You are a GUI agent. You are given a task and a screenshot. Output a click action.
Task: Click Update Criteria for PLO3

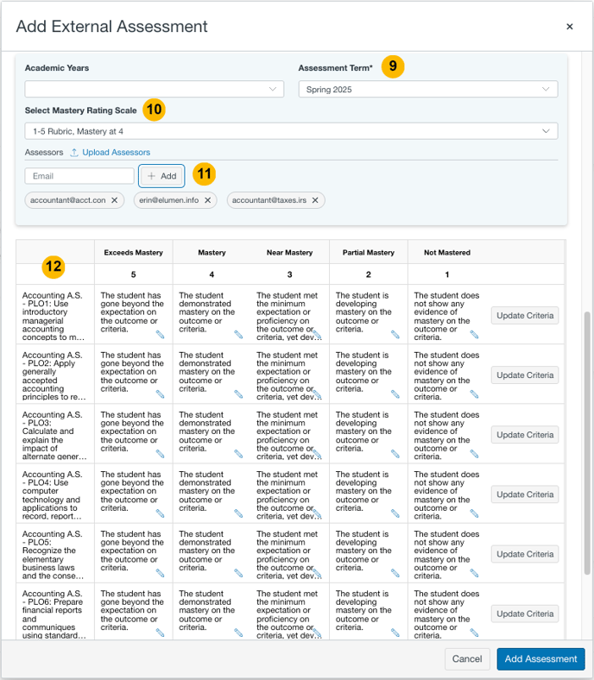pos(525,435)
